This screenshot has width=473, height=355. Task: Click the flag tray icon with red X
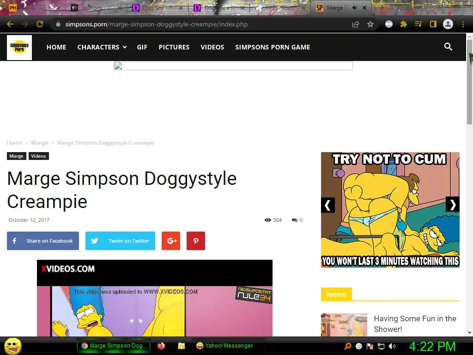[370, 346]
